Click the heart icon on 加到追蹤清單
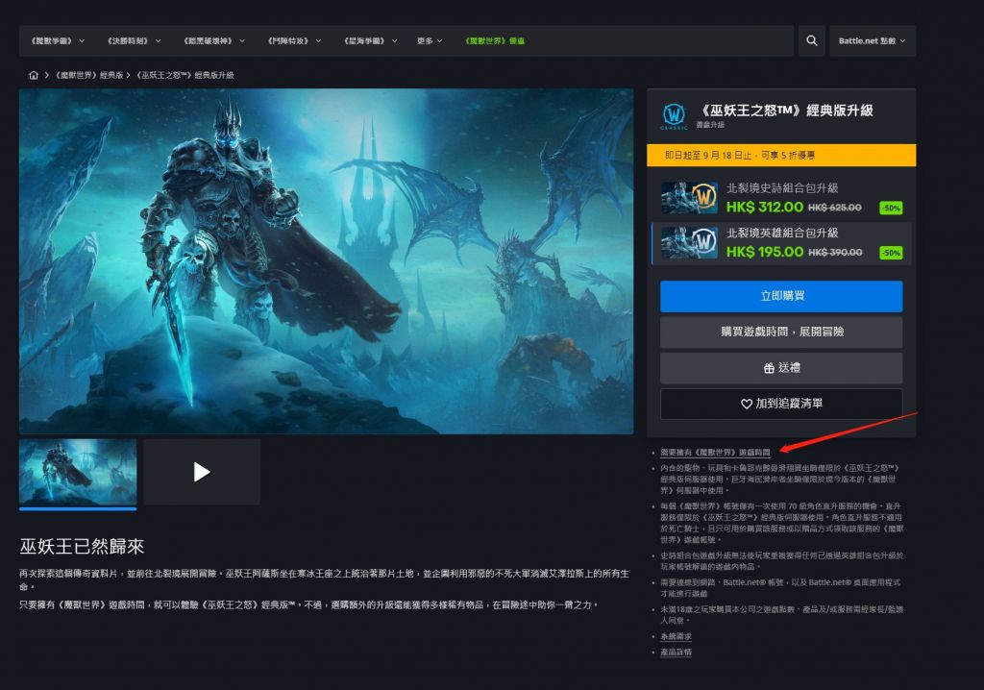Image resolution: width=984 pixels, height=690 pixels. [746, 404]
